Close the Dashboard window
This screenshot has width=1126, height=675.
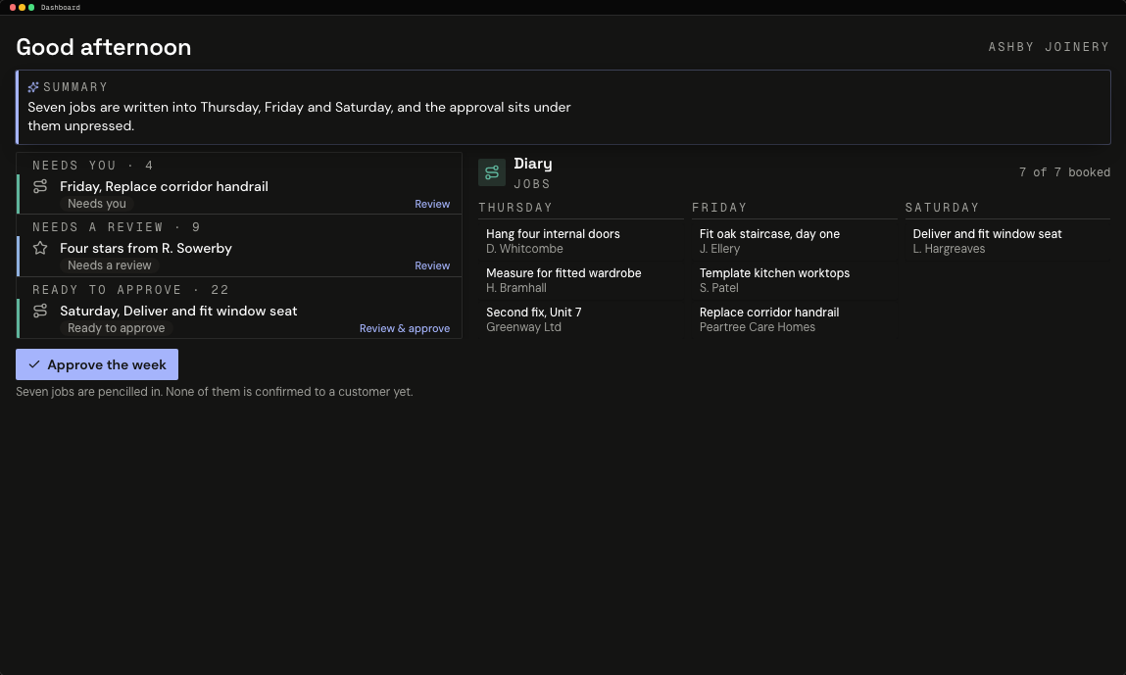pyautogui.click(x=13, y=7)
